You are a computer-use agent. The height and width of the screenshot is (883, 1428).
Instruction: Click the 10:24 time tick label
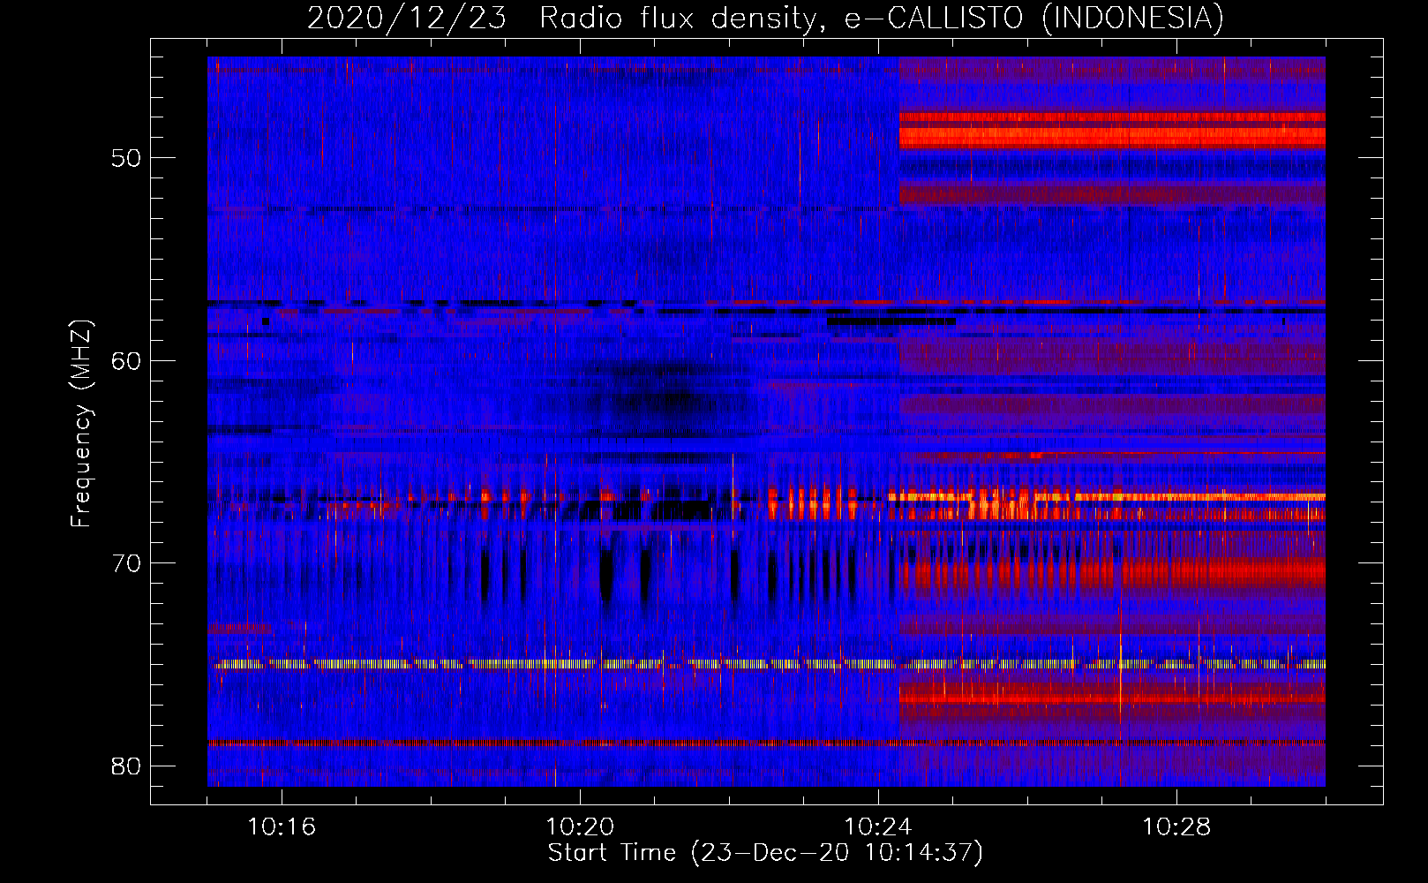click(x=878, y=826)
